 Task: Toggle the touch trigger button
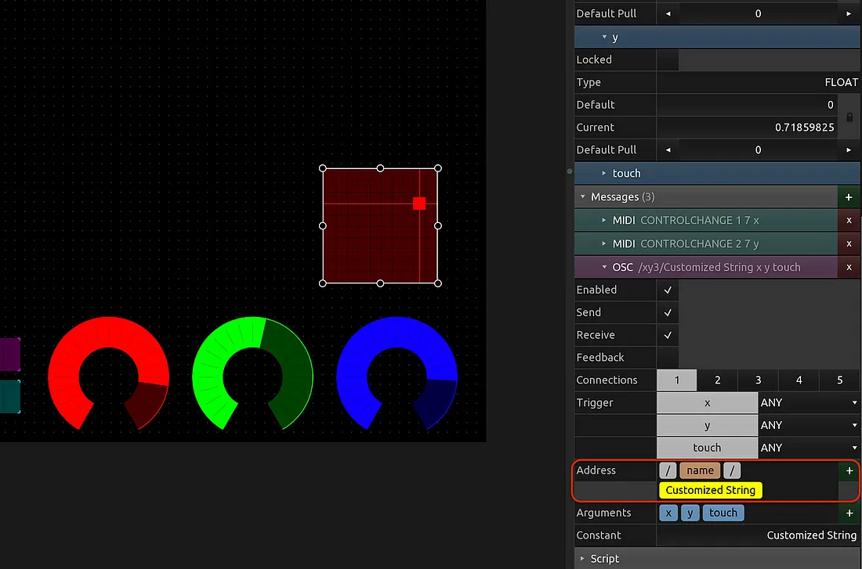point(707,448)
